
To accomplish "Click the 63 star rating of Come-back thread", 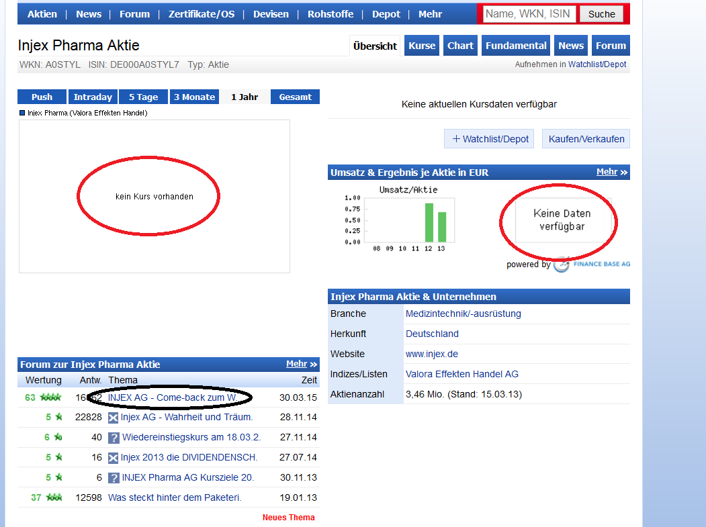I will click(43, 397).
